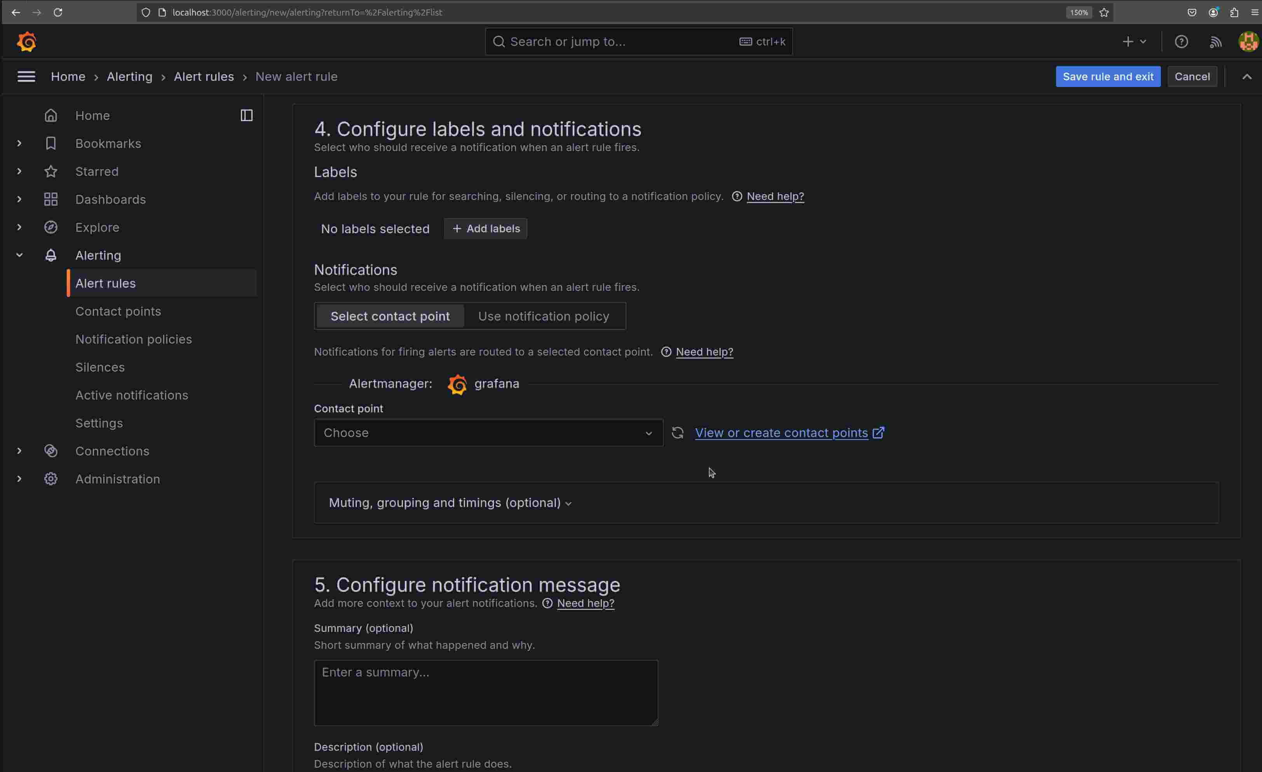The image size is (1262, 772).
Task: Toggle the hamburger mega menu icon
Action: (26, 77)
